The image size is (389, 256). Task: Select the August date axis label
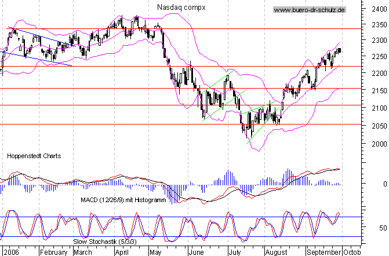point(276,253)
